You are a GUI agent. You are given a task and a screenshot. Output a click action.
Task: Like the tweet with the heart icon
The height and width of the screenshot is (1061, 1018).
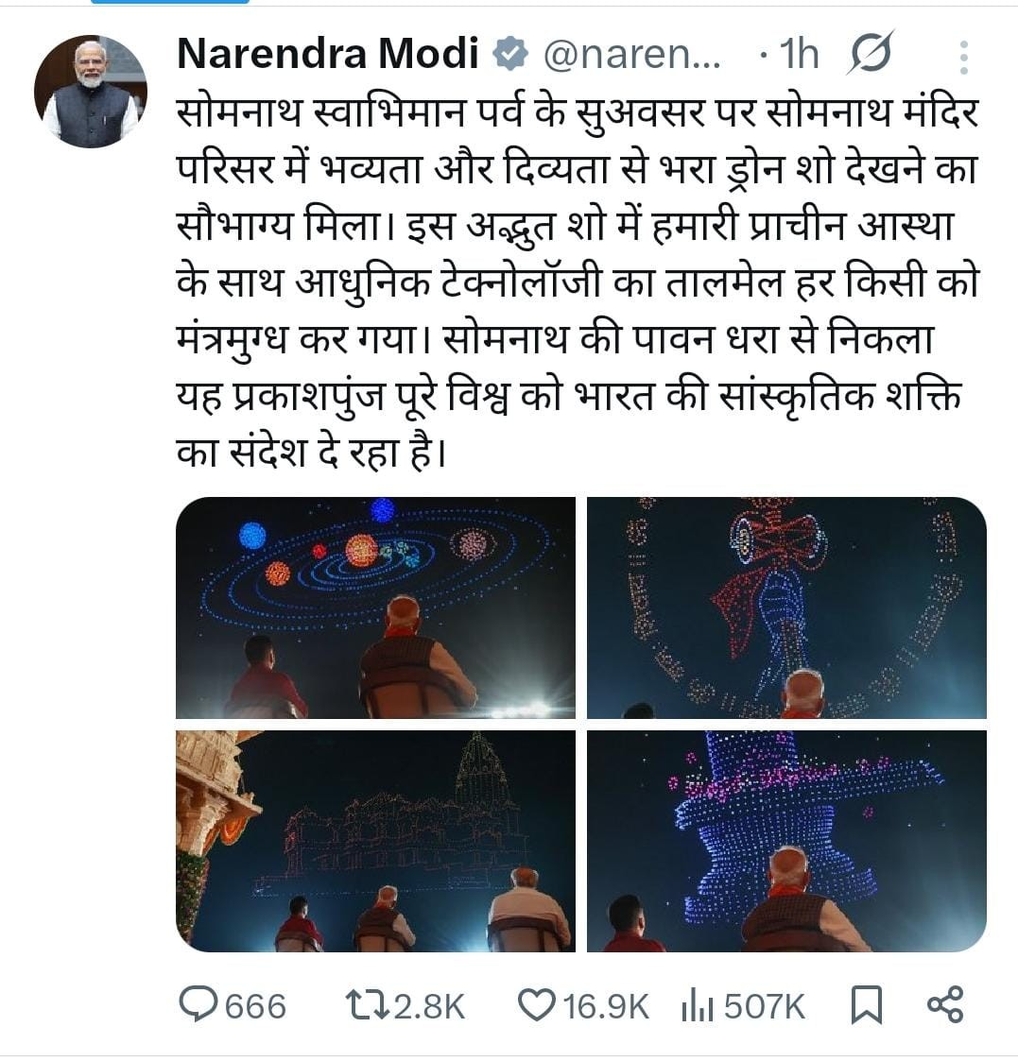[538, 1004]
